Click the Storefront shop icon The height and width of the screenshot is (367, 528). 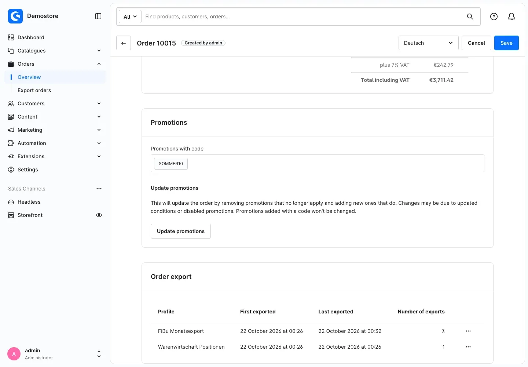pos(11,215)
